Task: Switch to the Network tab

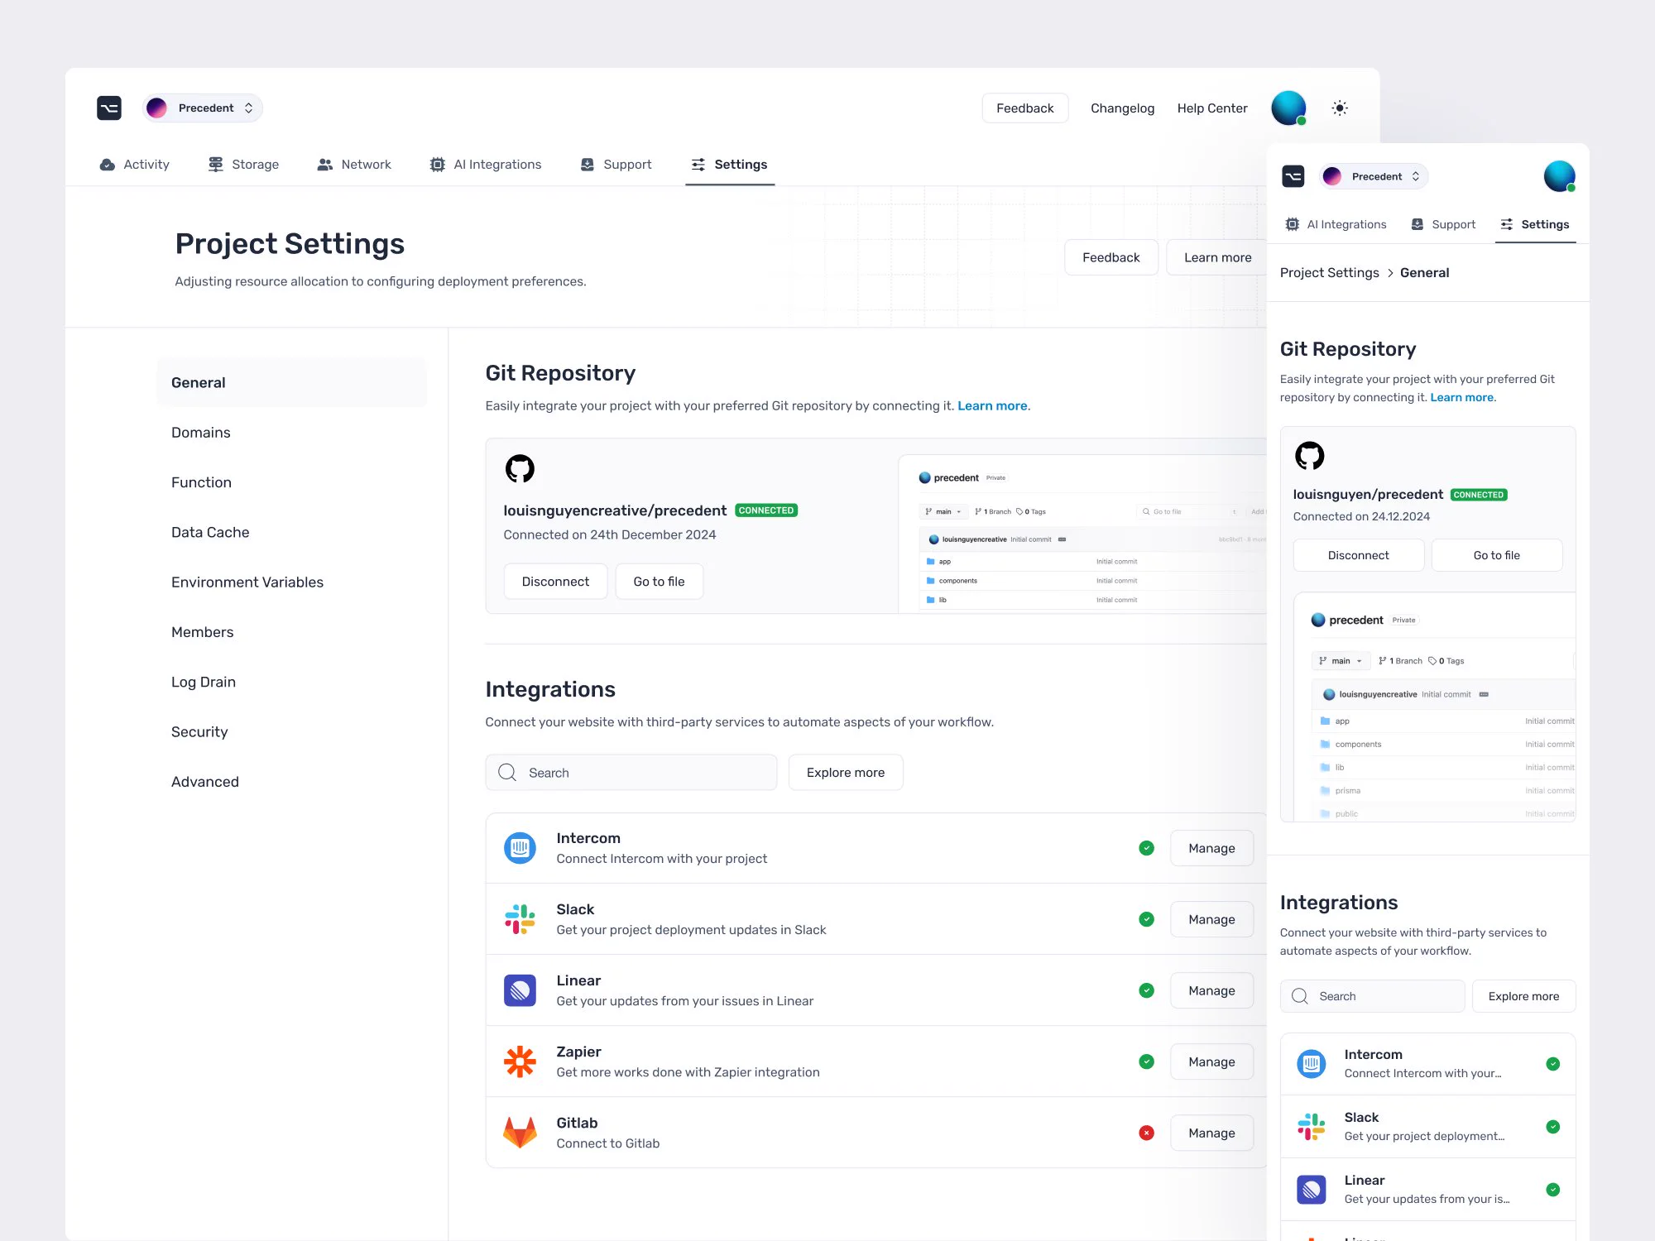Action: [x=354, y=165]
